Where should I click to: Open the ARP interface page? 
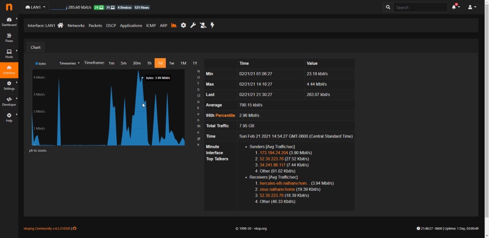[163, 25]
